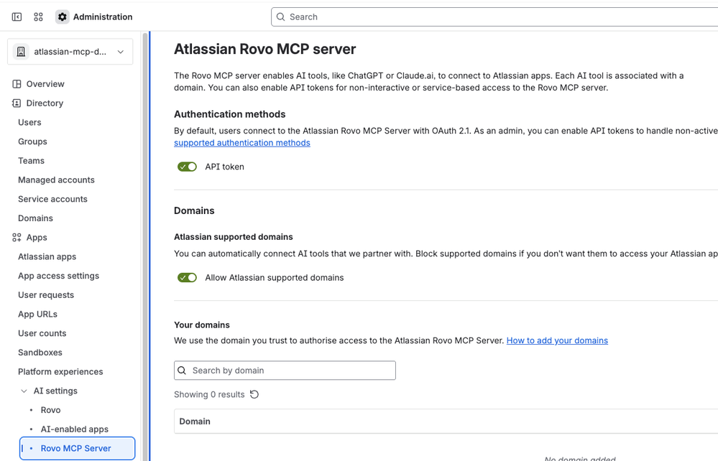Open the supported authentication methods link
Viewport: 718px width, 461px height.
pyautogui.click(x=241, y=142)
